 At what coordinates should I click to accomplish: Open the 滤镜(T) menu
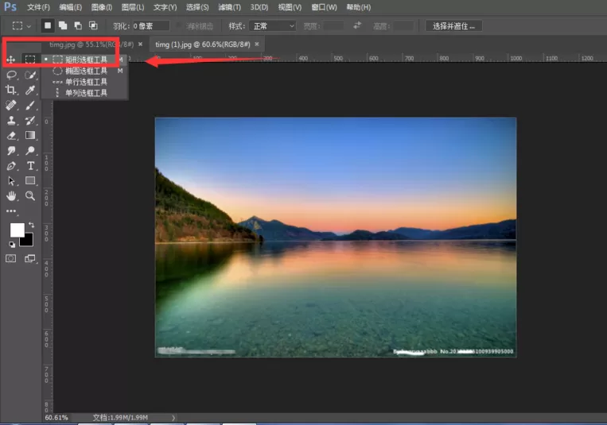[229, 7]
